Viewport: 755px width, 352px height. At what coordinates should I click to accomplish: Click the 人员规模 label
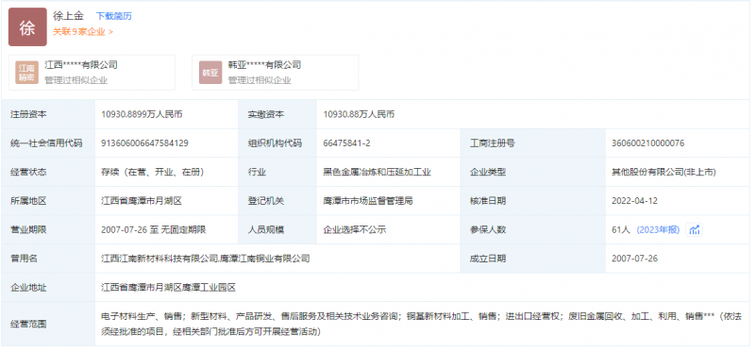click(x=266, y=230)
